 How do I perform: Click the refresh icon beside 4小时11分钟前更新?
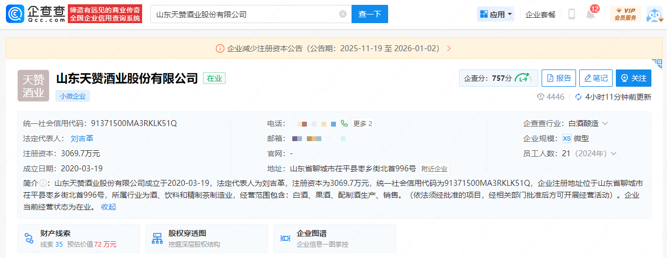(578, 97)
